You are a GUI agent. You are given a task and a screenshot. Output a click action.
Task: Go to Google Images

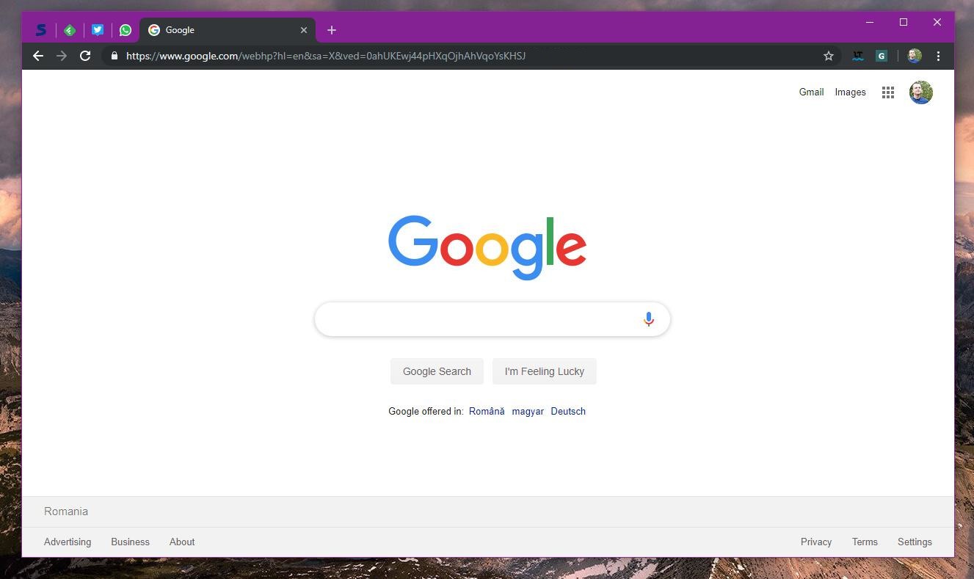850,92
